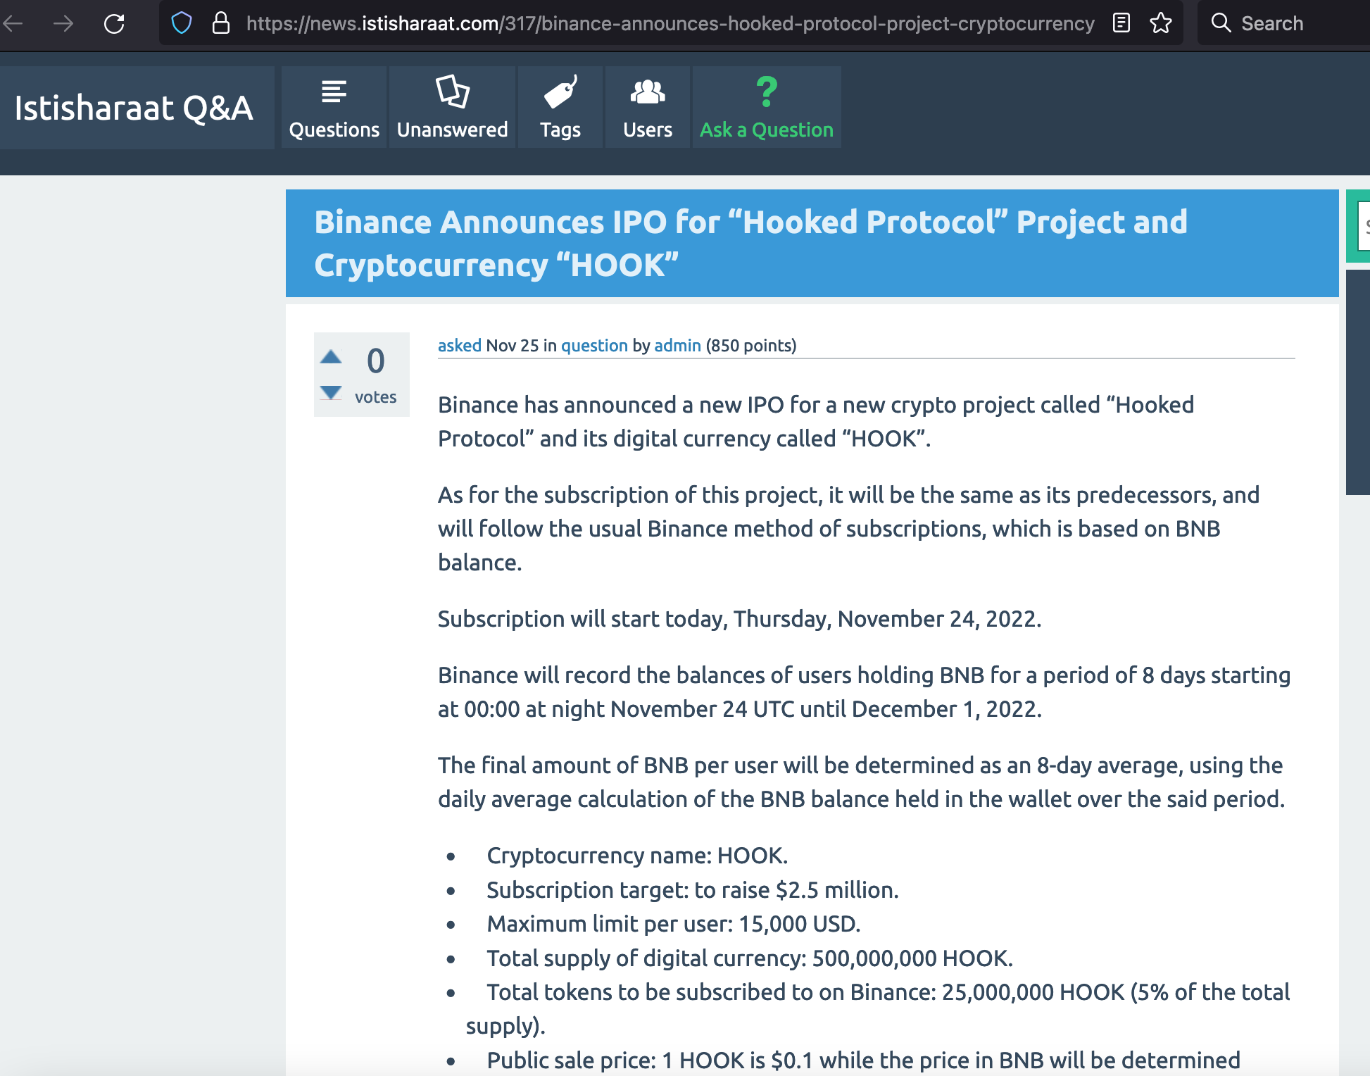
Task: Downvote the question with the down arrow
Action: click(331, 392)
